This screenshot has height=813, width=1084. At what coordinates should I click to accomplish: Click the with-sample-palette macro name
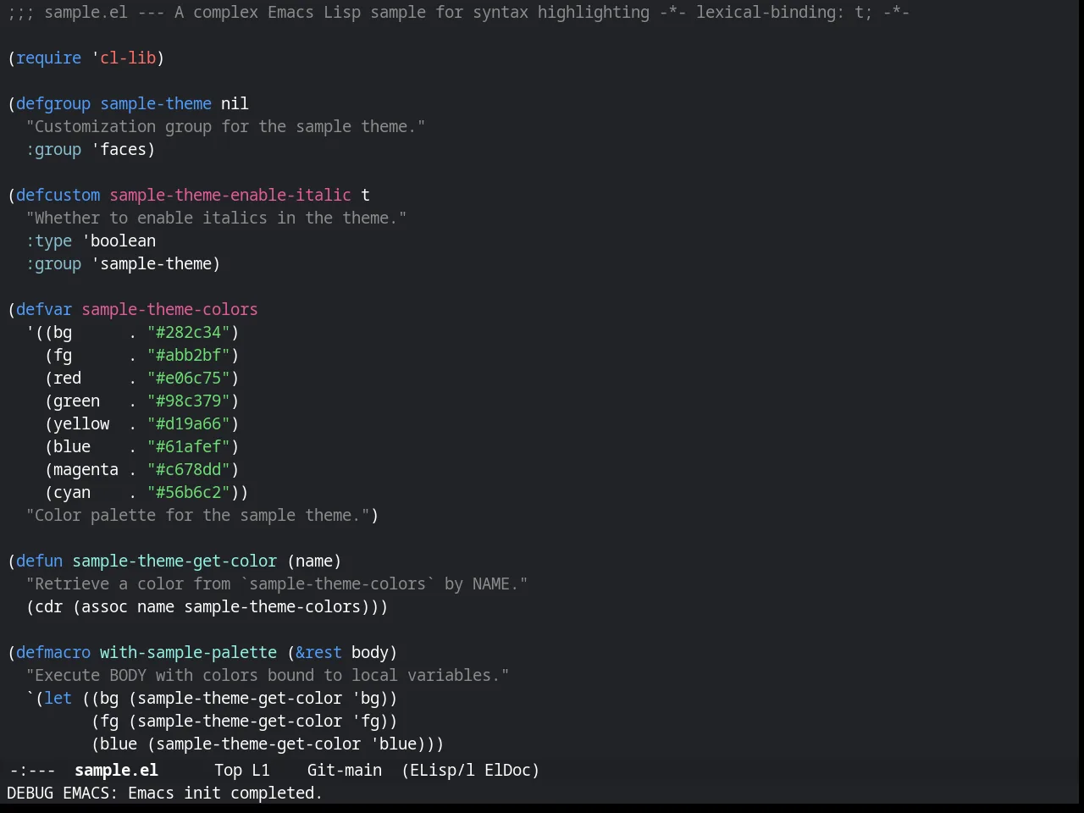[x=188, y=652]
